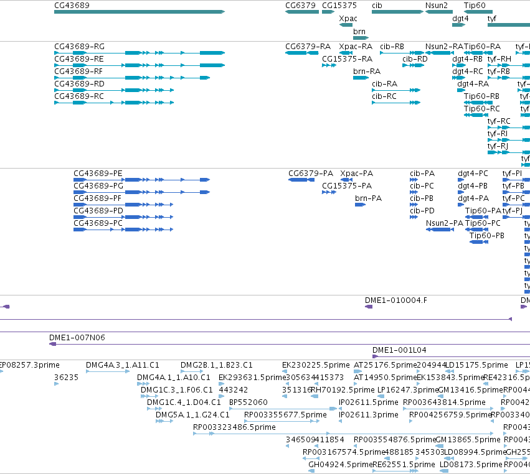
Task: Select transcript CG43689-RE
Action: (x=140, y=65)
